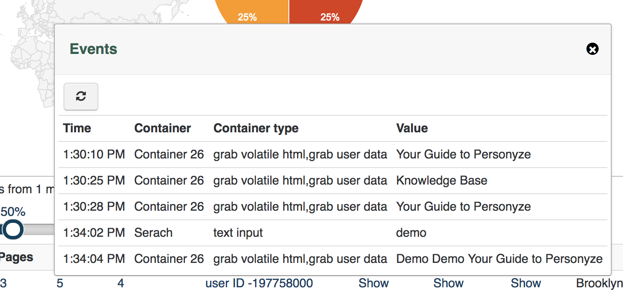
Task: Click the slider handle near 50%
Action: 13,229
